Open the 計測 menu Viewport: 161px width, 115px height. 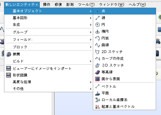[70, 5]
